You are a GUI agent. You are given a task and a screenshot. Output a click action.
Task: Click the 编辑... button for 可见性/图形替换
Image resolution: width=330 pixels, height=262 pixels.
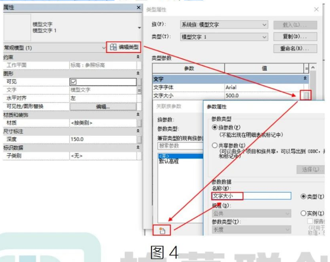tap(103, 106)
